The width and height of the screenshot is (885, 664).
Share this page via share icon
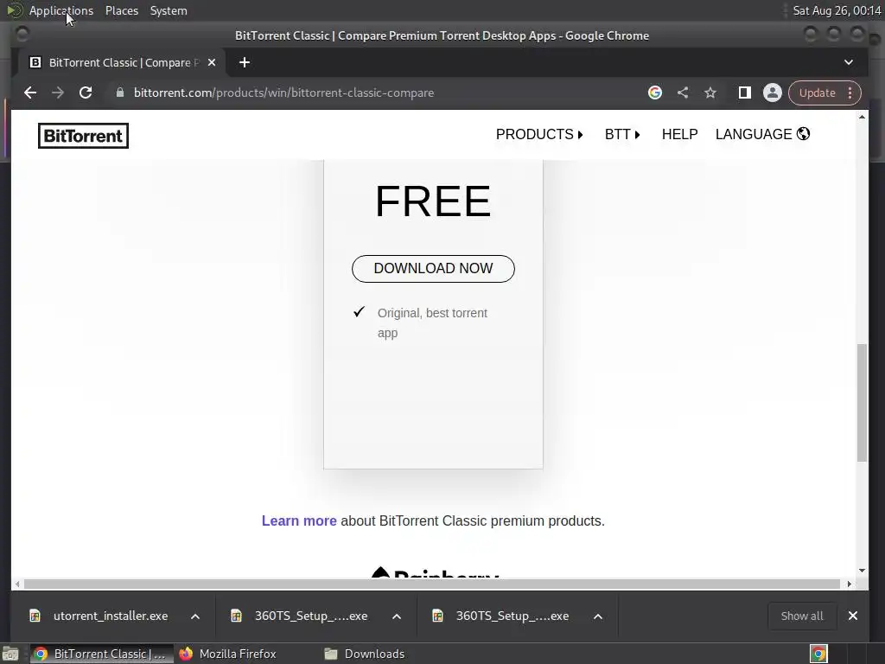pos(683,93)
